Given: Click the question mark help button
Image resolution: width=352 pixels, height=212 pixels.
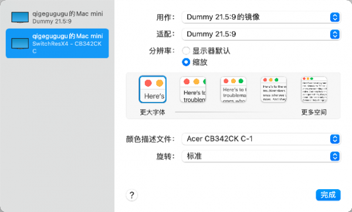Looking at the screenshot, I should coord(132,195).
